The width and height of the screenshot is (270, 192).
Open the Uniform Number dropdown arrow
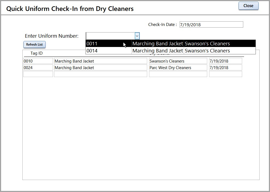pyautogui.click(x=137, y=36)
